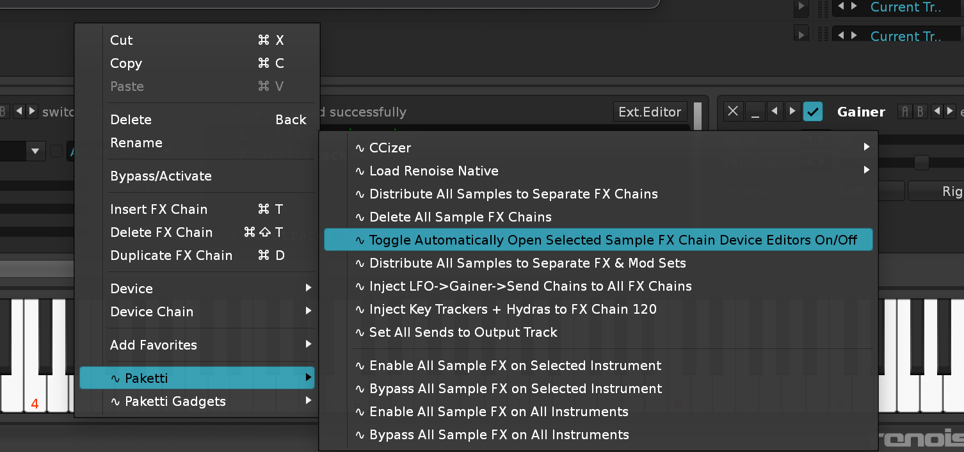Minimize the Gainer device panel
This screenshot has height=452, width=964.
[x=755, y=111]
